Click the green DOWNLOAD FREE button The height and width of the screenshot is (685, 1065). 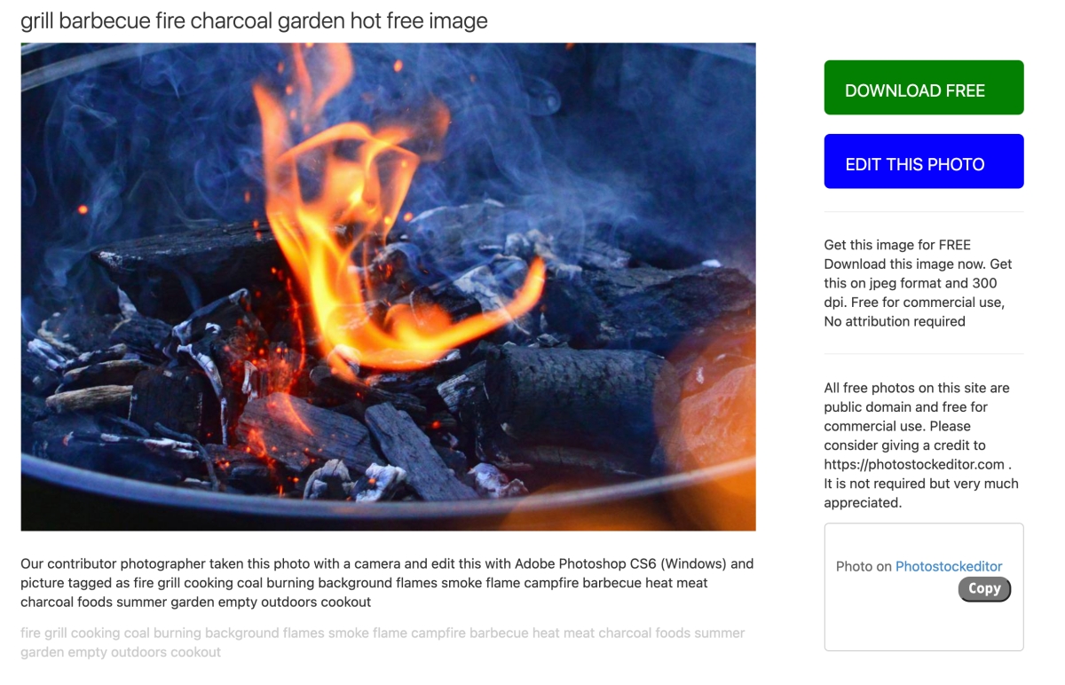coord(924,88)
